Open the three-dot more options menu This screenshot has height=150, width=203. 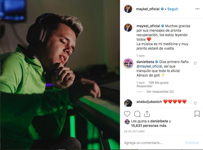point(197,9)
